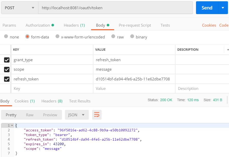Click the blue Send button
This screenshot has width=229, height=157.
tap(207, 8)
